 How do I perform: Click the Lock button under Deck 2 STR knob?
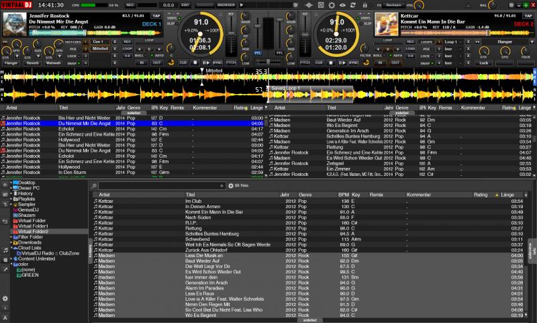pos(483,63)
